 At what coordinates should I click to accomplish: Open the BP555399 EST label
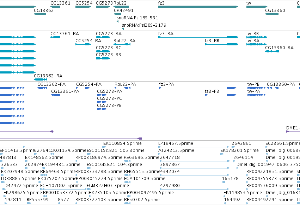(x=38, y=200)
